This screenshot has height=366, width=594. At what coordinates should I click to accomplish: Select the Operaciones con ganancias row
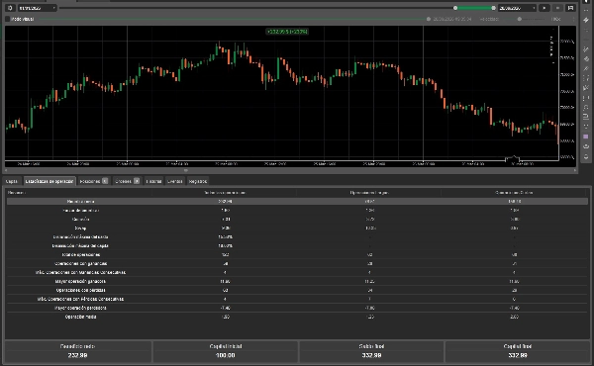coord(297,263)
